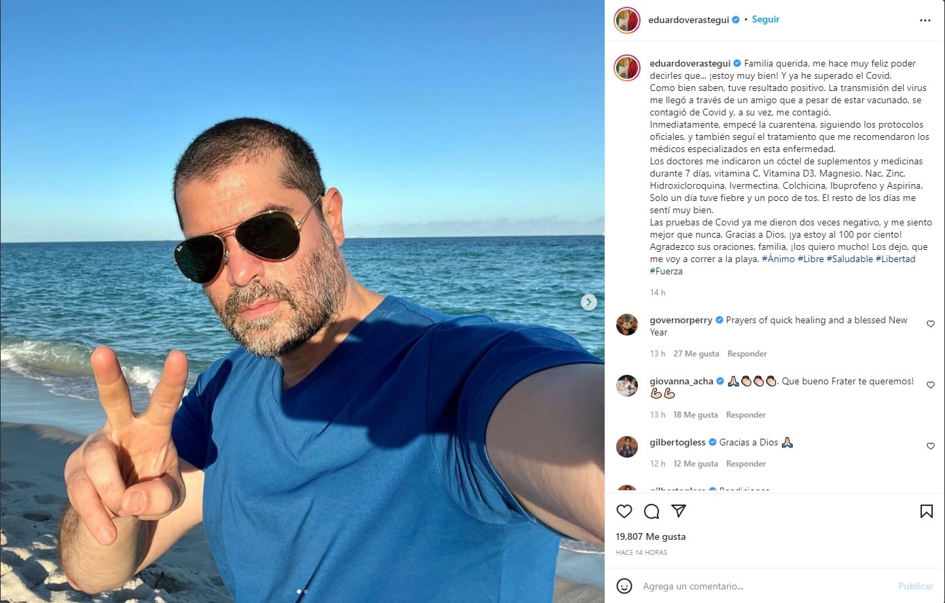
Task: Click eduardoverastegui's verified badge
Action: [x=735, y=20]
